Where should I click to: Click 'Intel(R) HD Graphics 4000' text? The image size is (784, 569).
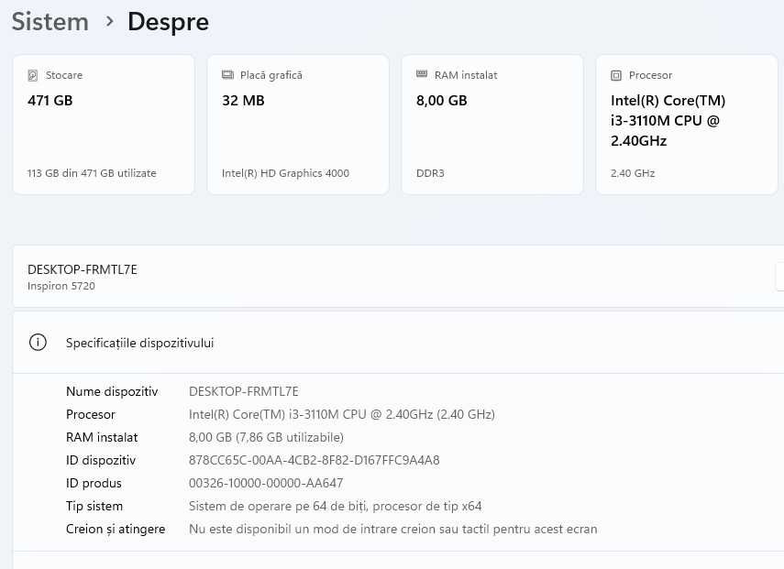285,173
